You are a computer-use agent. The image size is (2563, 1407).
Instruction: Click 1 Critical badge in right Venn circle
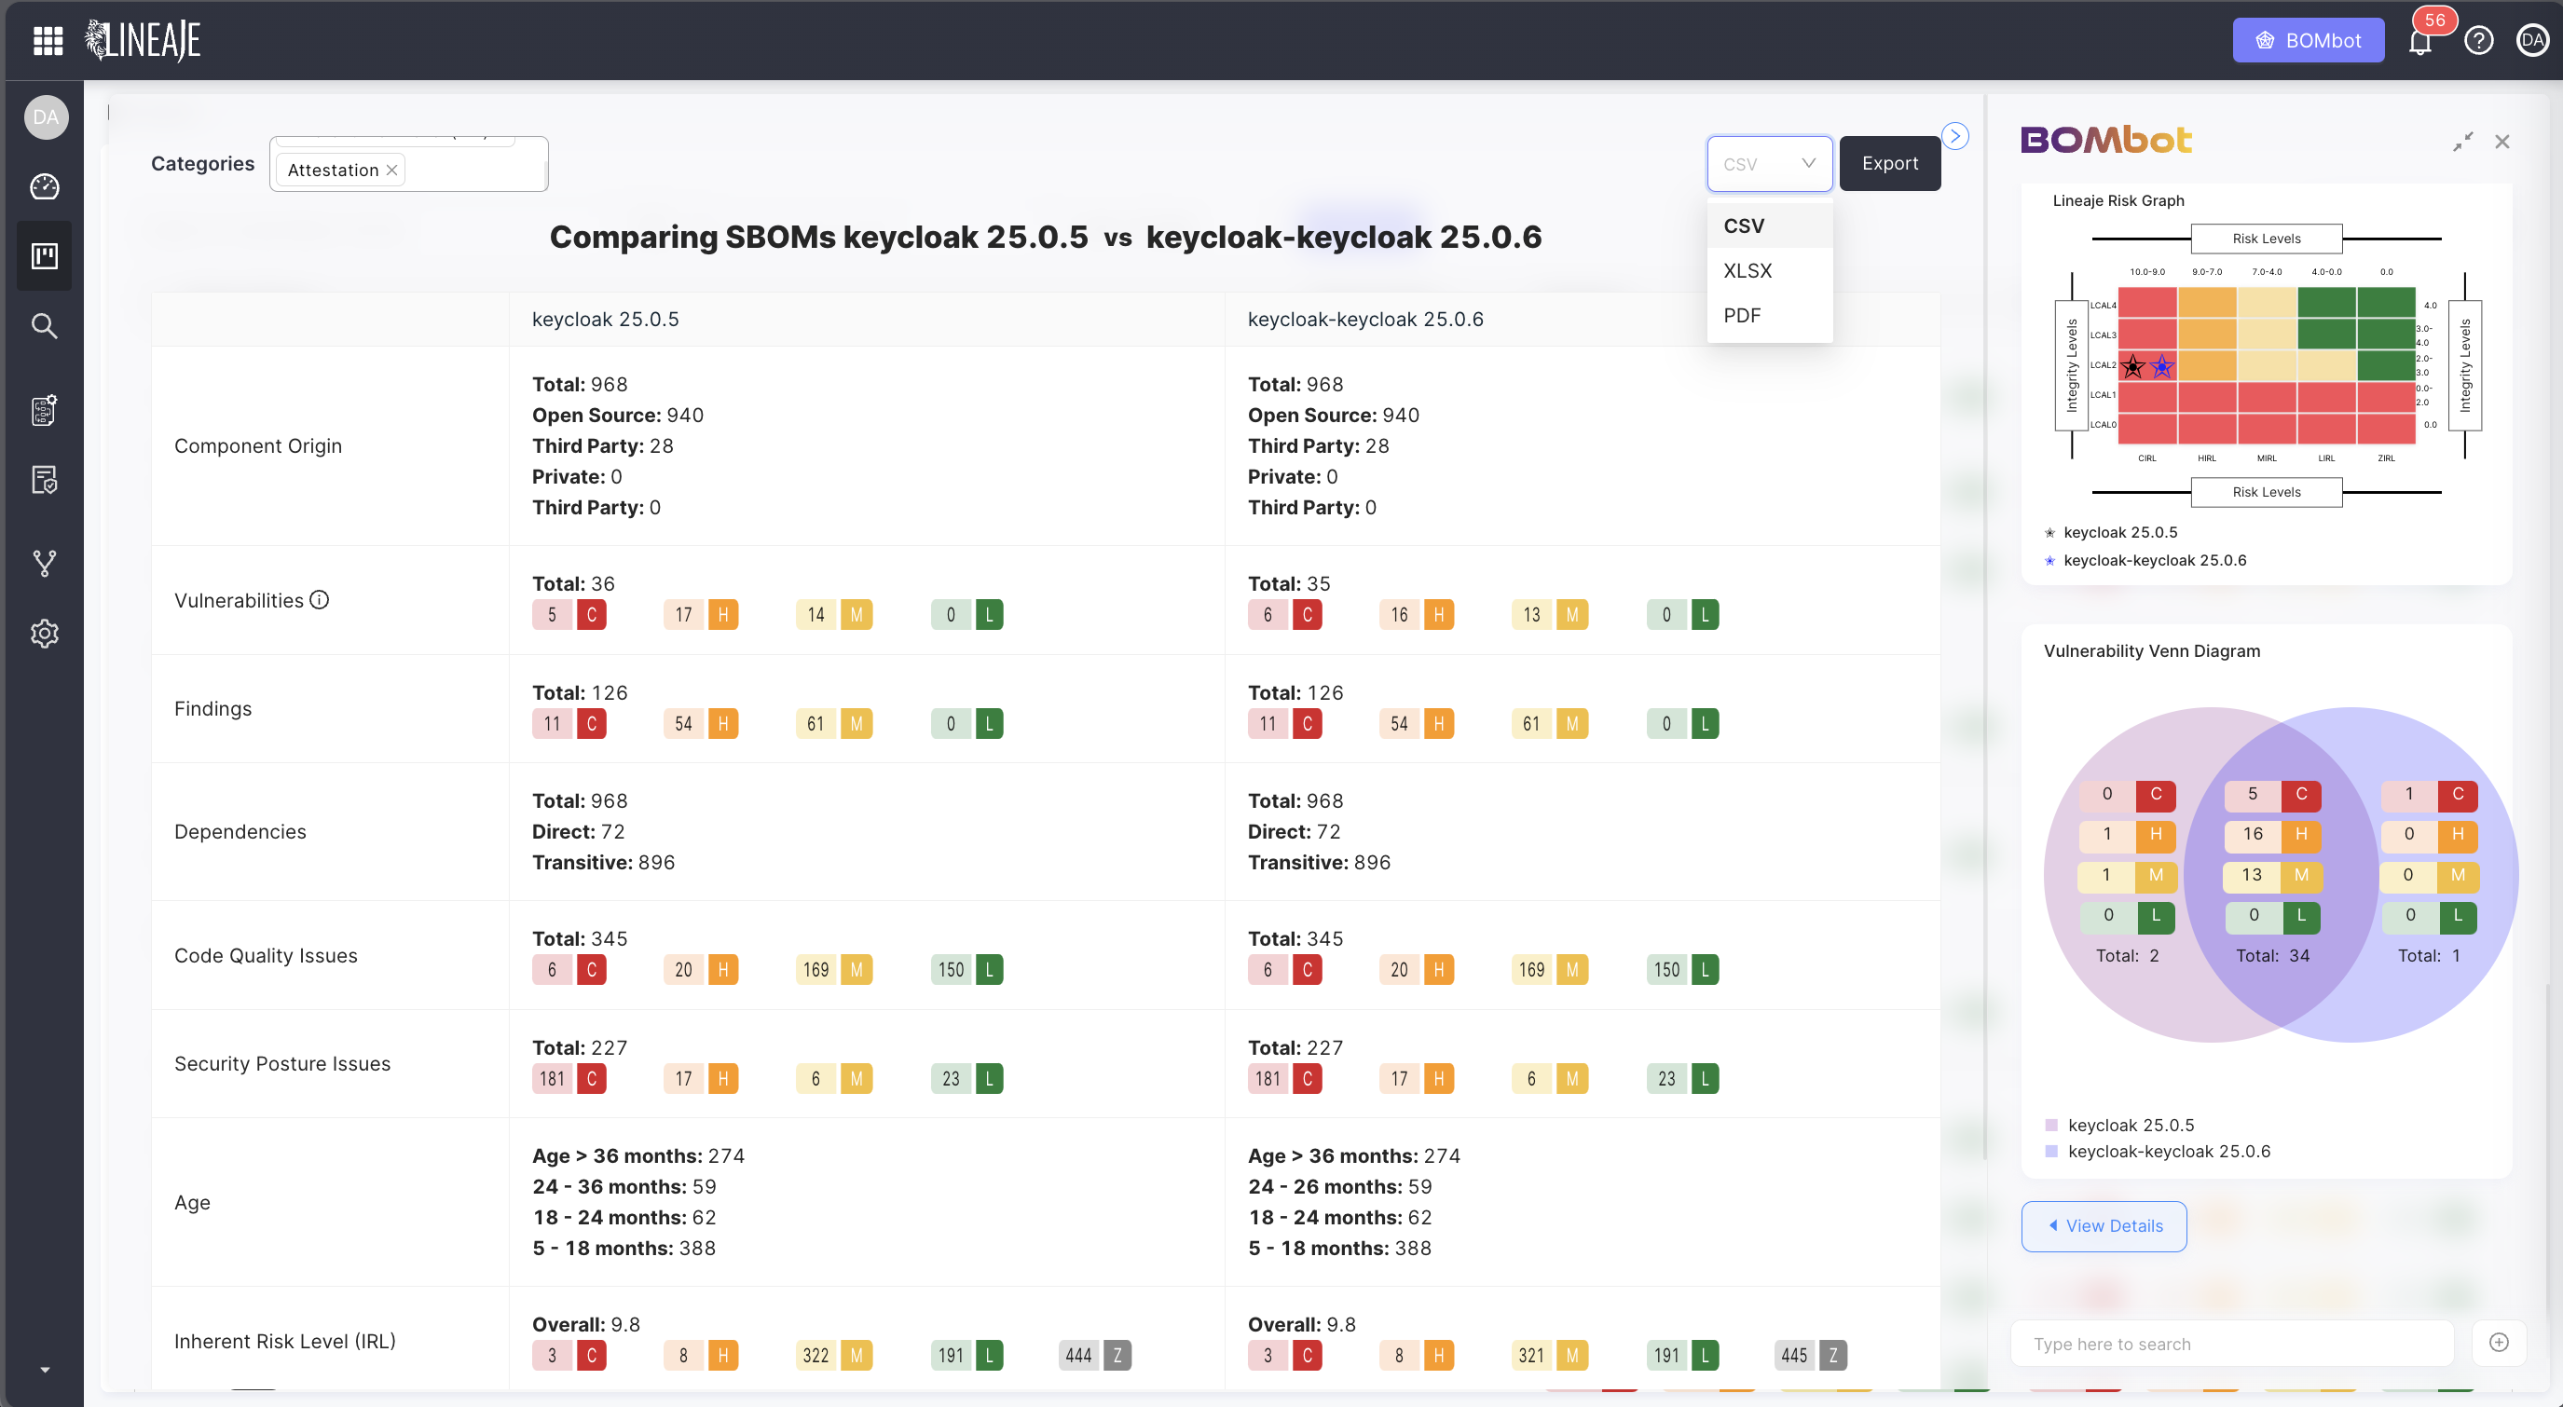2429,794
